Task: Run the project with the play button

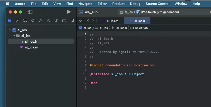Action: pyautogui.click(x=69, y=12)
